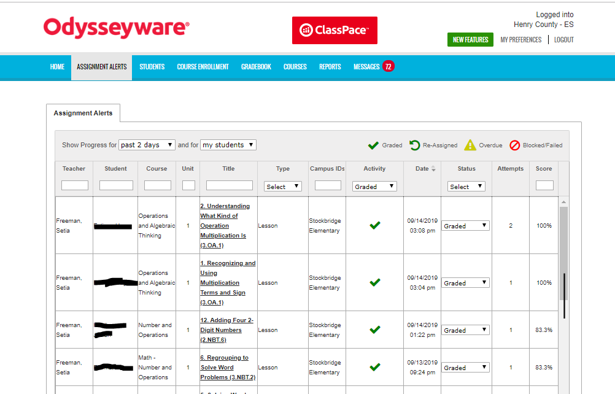Viewport: 615px width, 394px height.
Task: Open the Messages menu
Action: click(x=366, y=67)
